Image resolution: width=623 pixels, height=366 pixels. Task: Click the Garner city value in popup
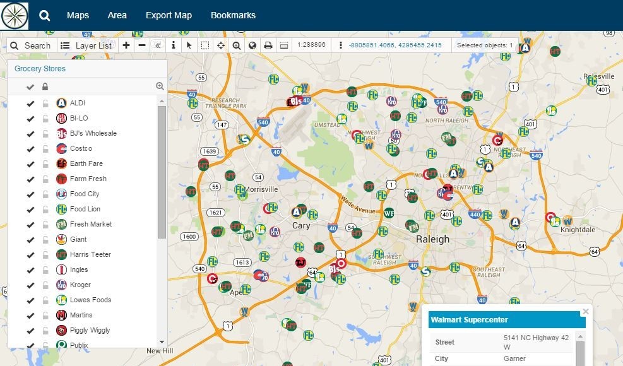click(x=514, y=358)
